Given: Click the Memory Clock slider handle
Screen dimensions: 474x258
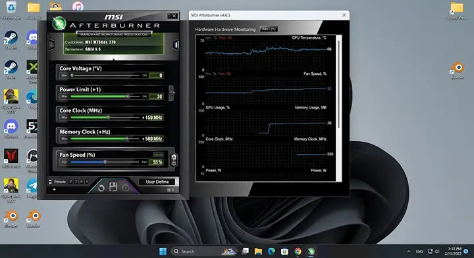Looking at the screenshot, I should tap(127, 139).
